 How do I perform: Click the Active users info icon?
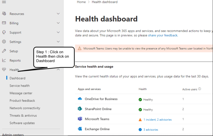[x=199, y=89]
